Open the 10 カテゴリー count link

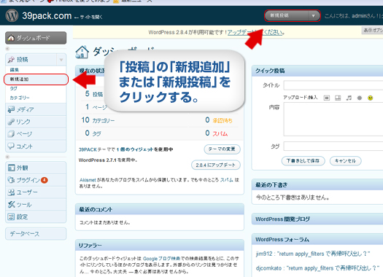pos(98,120)
